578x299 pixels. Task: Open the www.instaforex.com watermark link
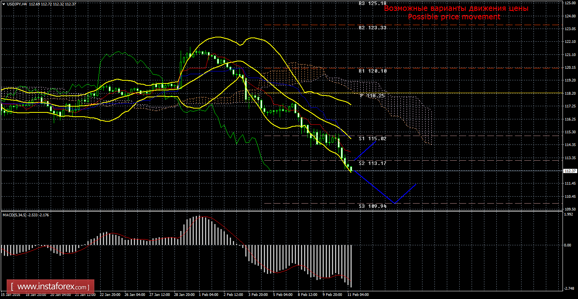[x=53, y=287]
